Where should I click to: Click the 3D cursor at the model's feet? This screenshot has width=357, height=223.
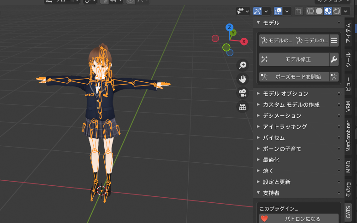101,190
